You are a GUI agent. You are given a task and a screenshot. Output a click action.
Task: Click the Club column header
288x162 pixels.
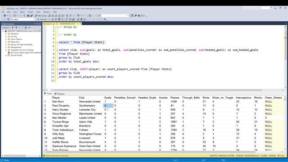click(x=82, y=98)
